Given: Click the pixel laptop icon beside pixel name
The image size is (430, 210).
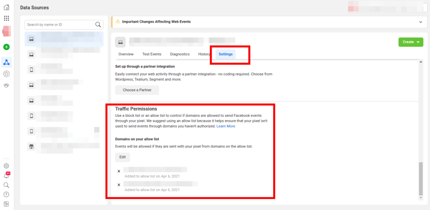Looking at the screenshot, I should [x=120, y=42].
